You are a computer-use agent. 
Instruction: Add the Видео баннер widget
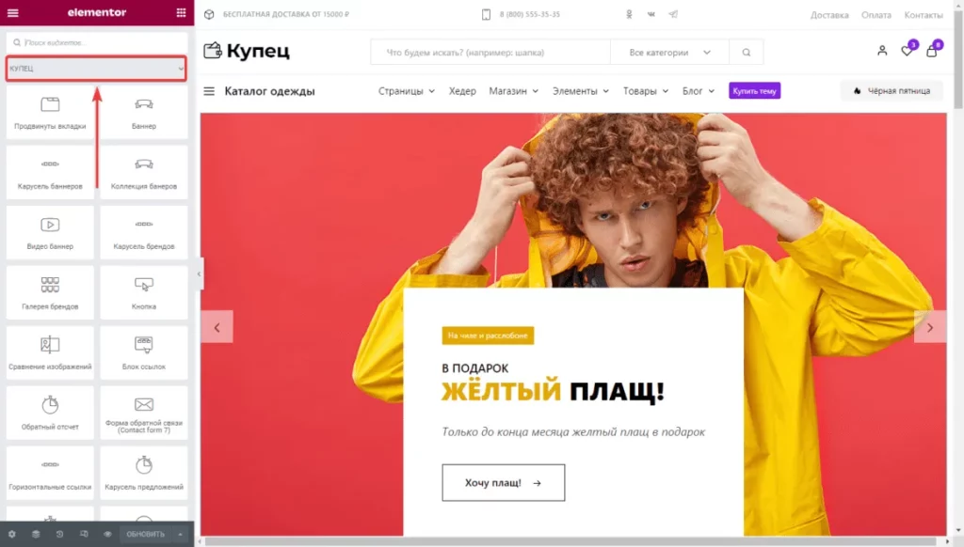click(50, 232)
